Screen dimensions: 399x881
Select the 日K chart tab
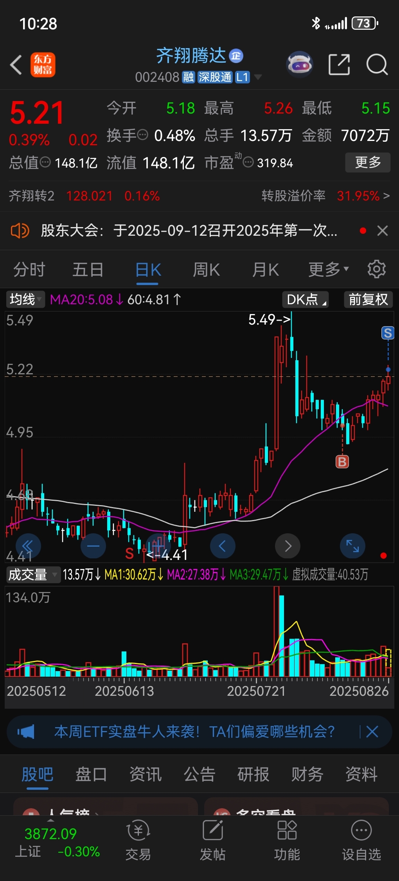point(148,270)
